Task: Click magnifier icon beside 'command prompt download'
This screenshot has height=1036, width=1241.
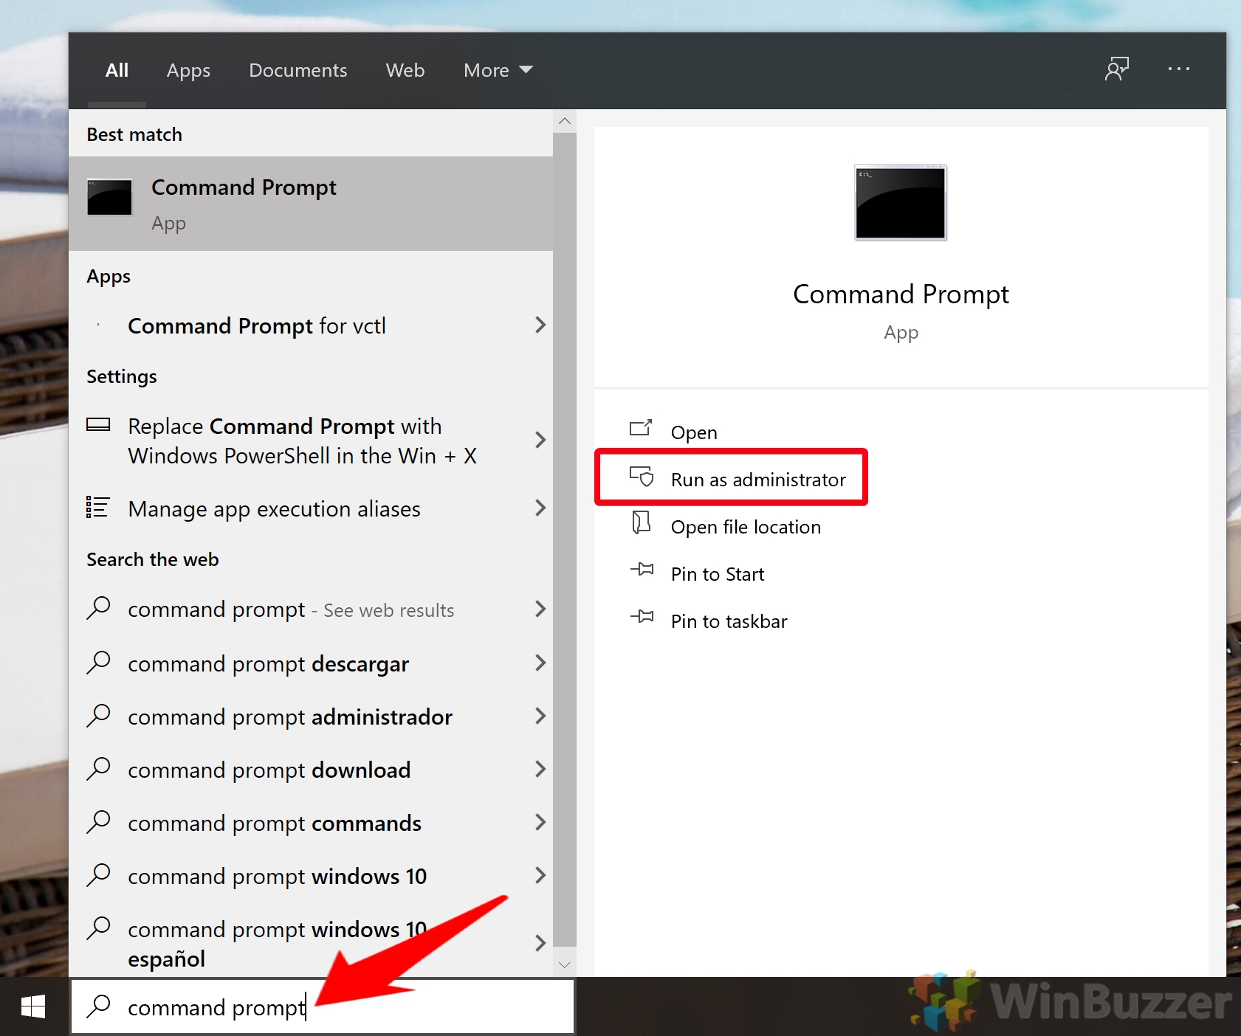Action: [x=98, y=769]
